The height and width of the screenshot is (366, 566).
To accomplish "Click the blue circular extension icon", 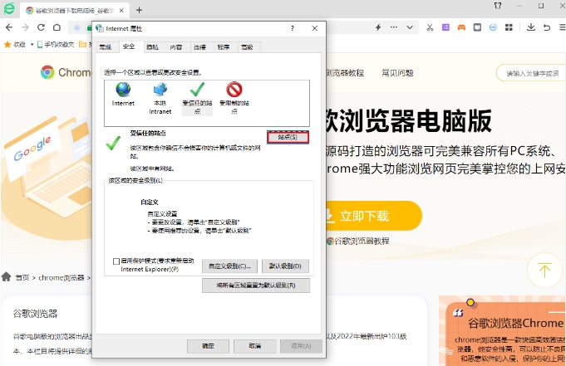I will click(x=493, y=27).
